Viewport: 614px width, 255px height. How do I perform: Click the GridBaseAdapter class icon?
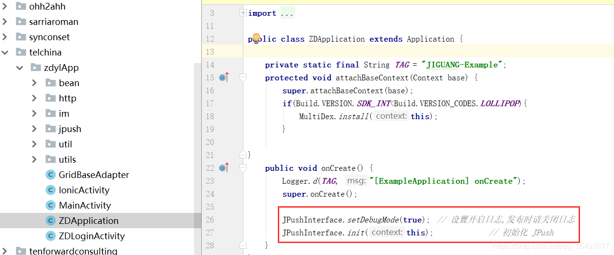50,175
